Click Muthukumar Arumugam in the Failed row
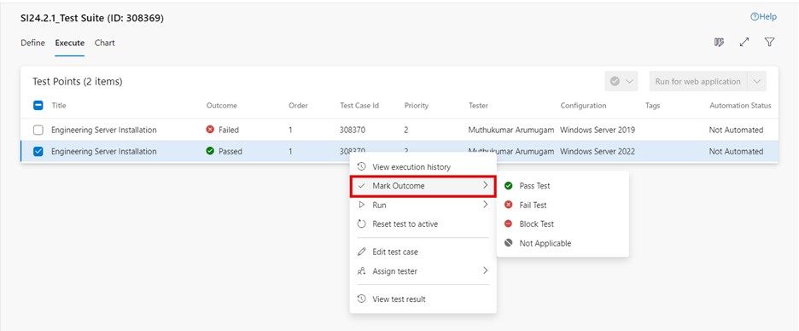This screenshot has width=799, height=331. tap(511, 130)
